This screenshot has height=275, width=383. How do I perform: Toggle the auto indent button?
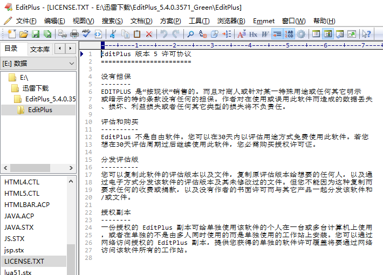[x=277, y=34]
